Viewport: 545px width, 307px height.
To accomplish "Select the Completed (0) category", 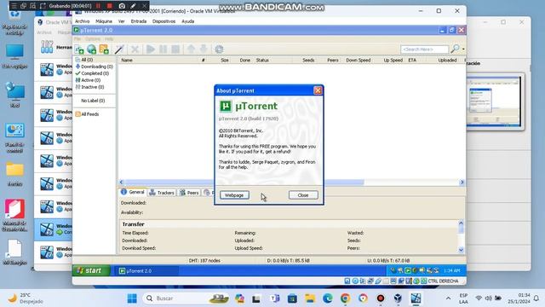I will coord(92,73).
